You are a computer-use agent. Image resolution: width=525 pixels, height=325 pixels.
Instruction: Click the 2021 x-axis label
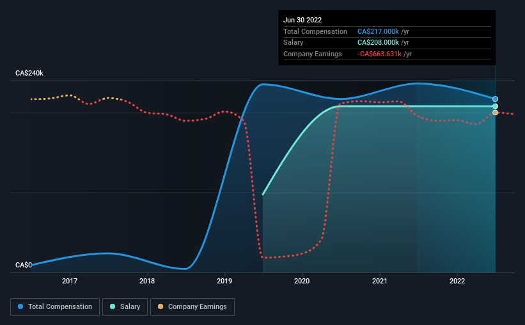tap(380, 281)
